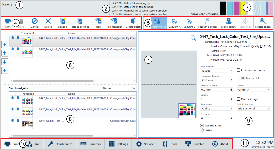The image size is (275, 150).
Task: Open the Print method dropdown
Action: [x=217, y=71]
